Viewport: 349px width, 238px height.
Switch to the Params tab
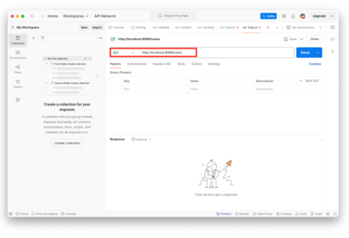coord(115,64)
